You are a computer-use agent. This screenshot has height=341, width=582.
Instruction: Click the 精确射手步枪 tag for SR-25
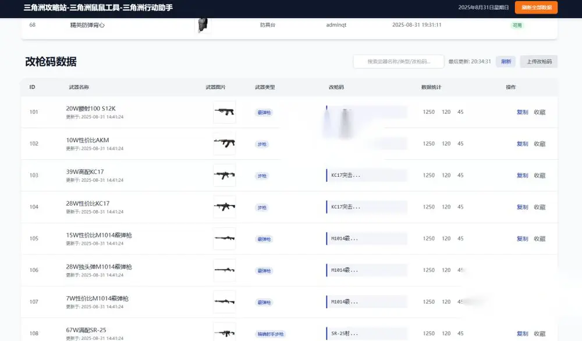271,334
